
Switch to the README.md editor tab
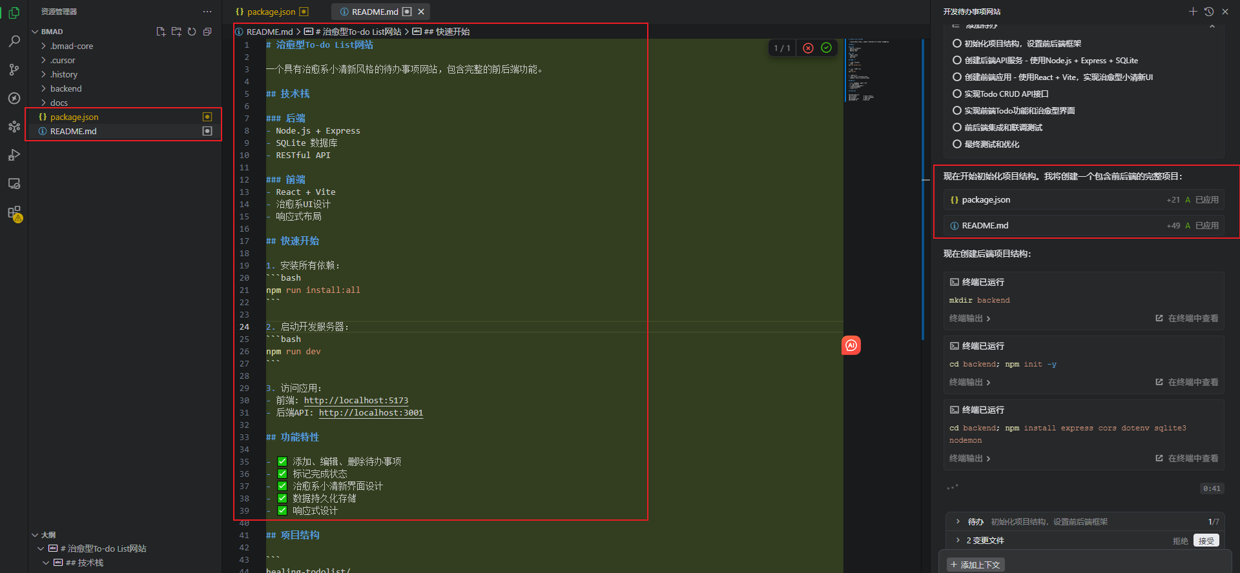[x=381, y=12]
